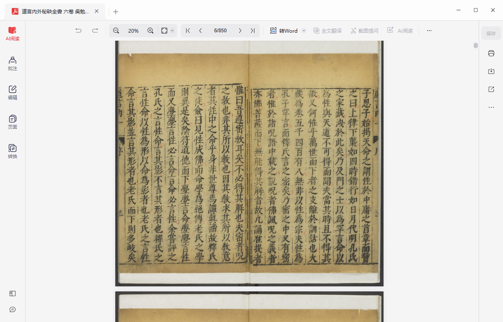Click the page number field 6/850
503x322 pixels.
point(220,31)
